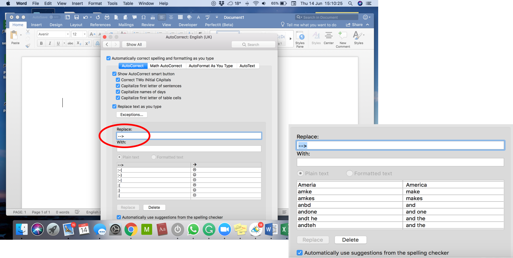Disable Correct TWo INitial CApitals option
Viewport: 513px width, 258px height.
(x=118, y=80)
